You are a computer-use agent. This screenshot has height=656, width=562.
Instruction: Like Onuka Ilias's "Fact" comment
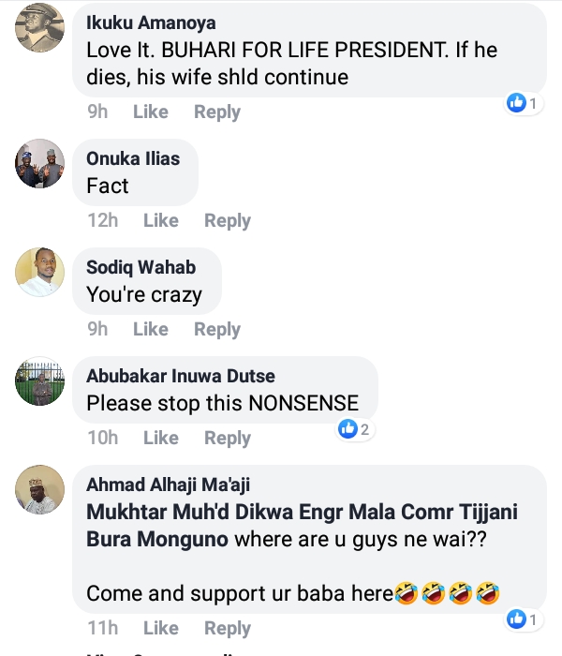click(161, 220)
